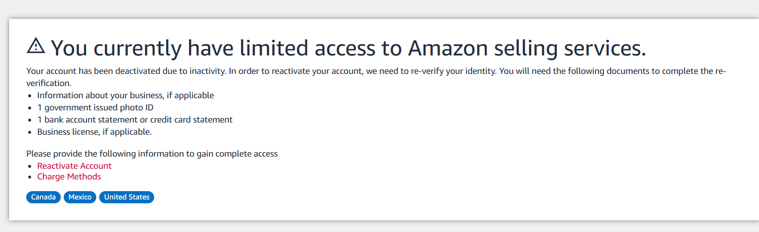This screenshot has width=759, height=232.
Task: Click '1 government issued photo ID' item
Action: (95, 107)
